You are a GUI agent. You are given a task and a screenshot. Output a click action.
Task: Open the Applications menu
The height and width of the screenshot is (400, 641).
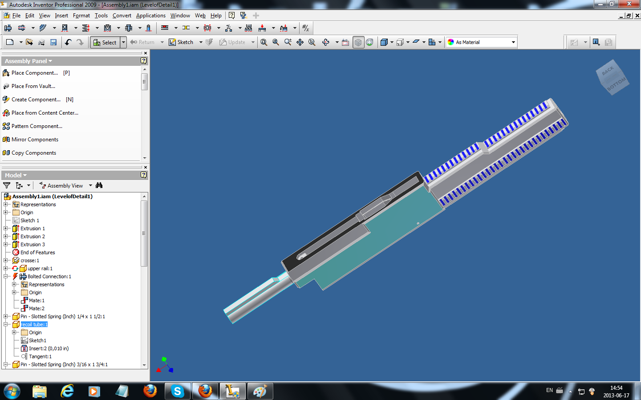point(151,16)
